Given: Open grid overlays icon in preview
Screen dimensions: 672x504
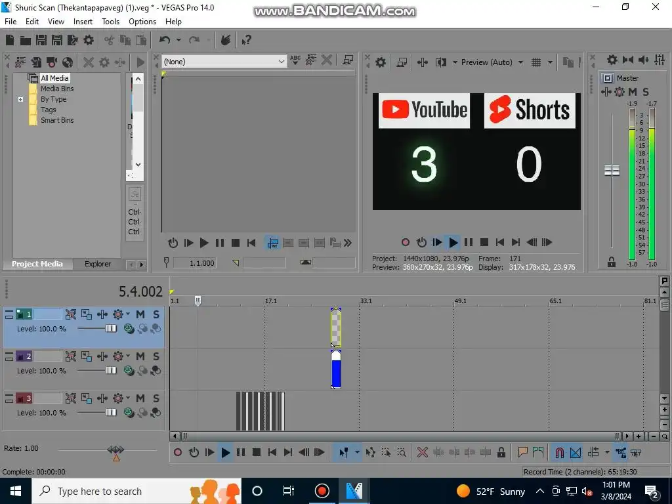Looking at the screenshot, I should (x=536, y=62).
